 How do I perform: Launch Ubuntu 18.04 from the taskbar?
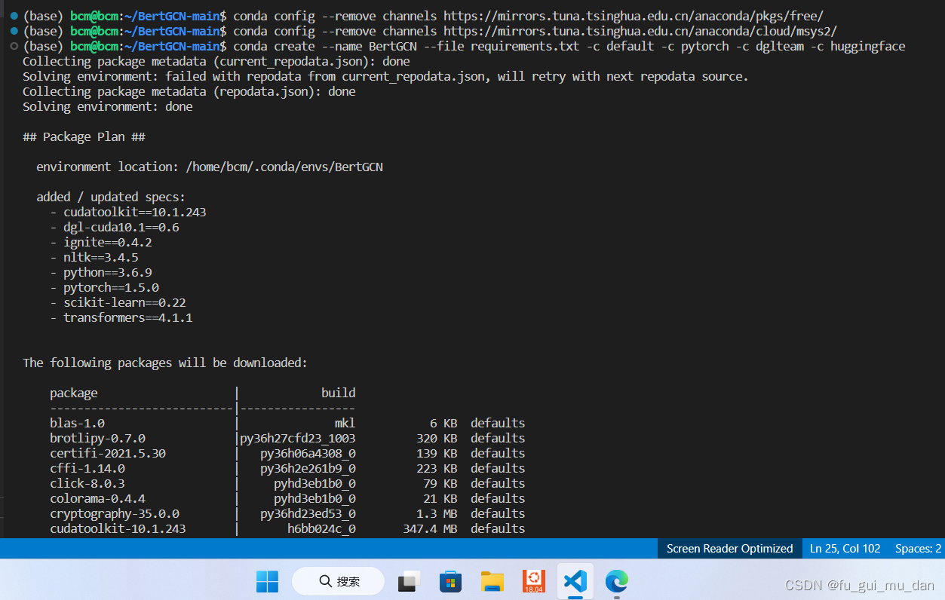533,581
